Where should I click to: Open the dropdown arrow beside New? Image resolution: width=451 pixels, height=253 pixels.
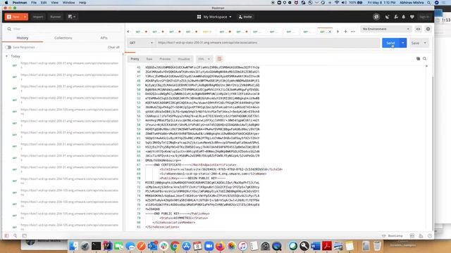tap(25, 17)
